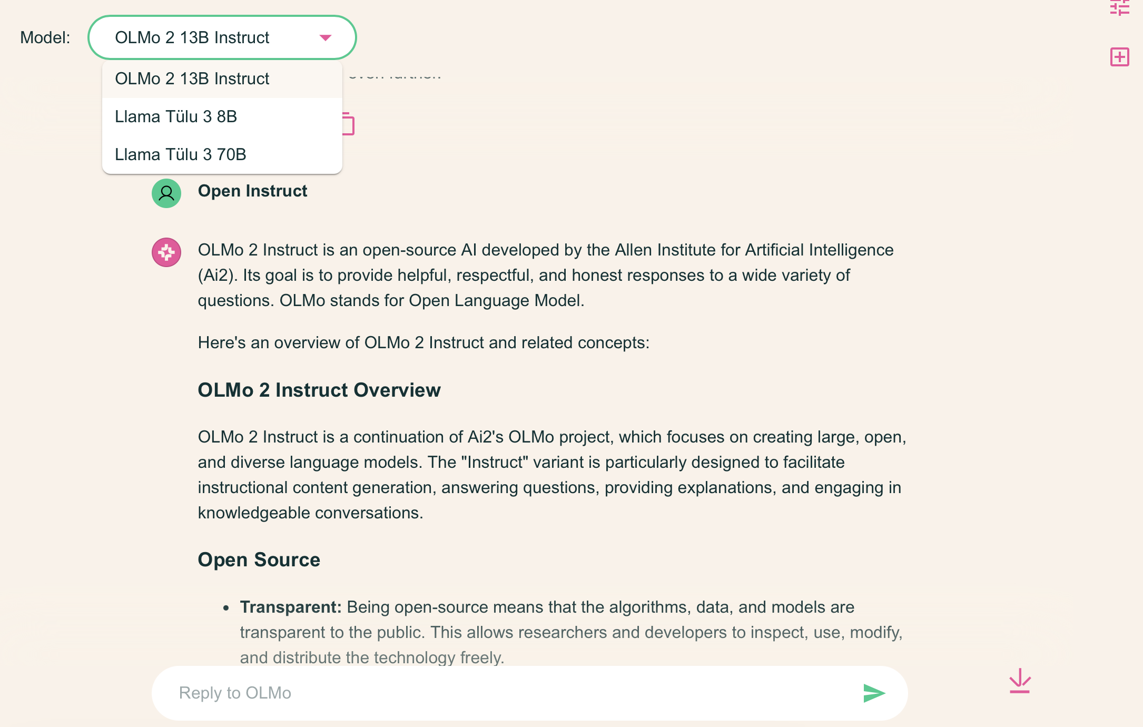Click the OLMo 2 Instruct Overview heading
1143x727 pixels.
click(319, 390)
